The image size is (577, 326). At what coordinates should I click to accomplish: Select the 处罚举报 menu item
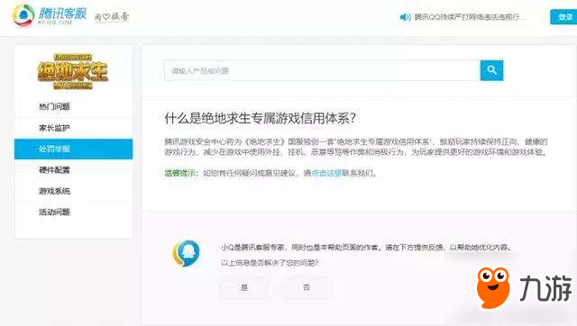[74, 149]
